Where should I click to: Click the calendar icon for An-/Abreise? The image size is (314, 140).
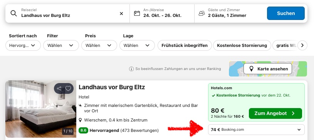tap(137, 13)
